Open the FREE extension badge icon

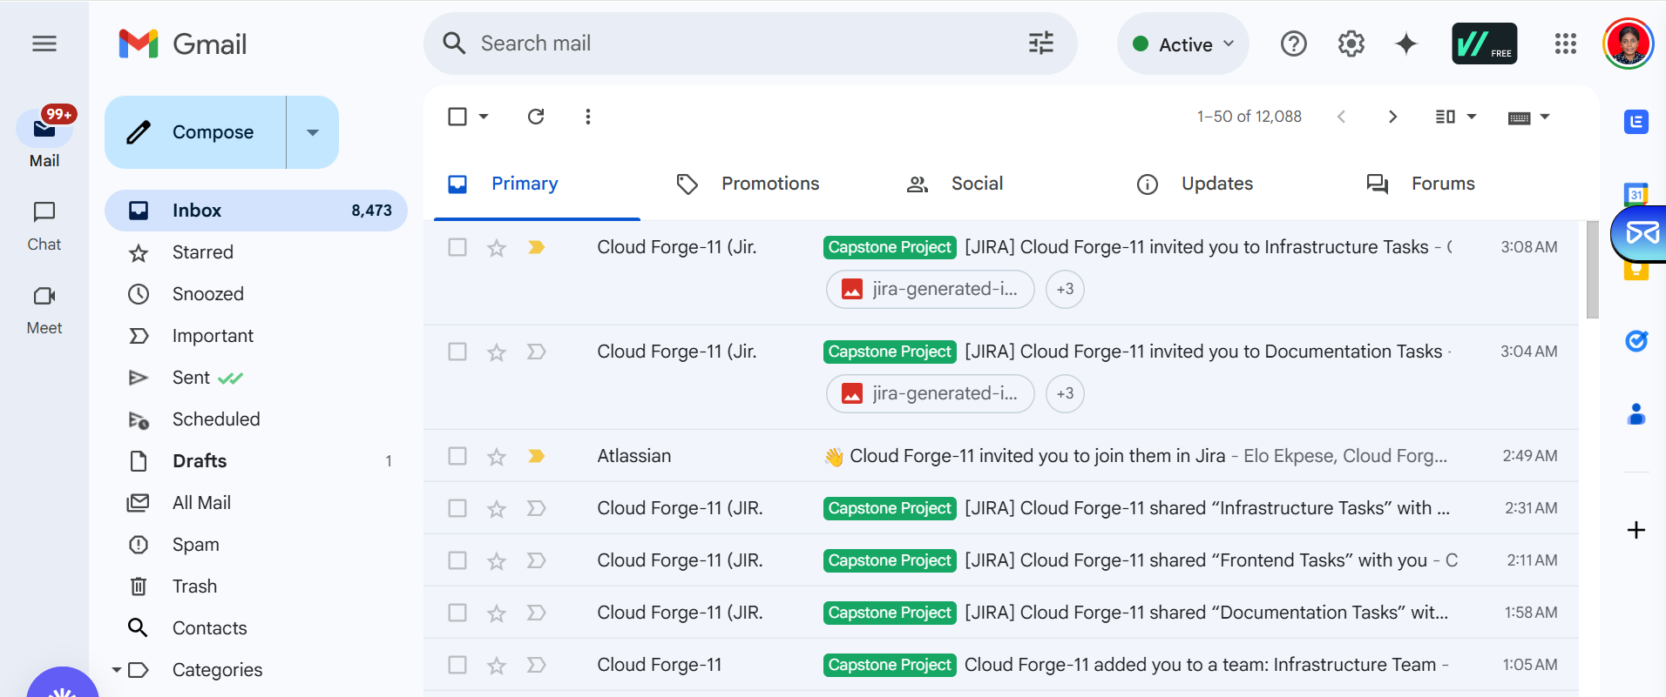coord(1485,44)
